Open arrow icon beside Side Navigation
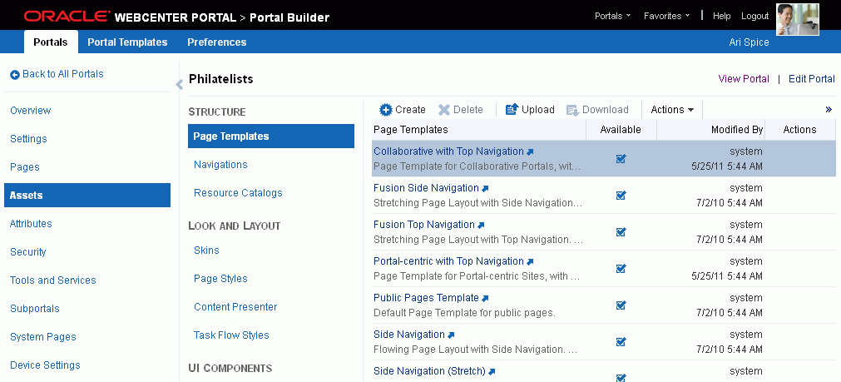This screenshot has height=382, width=841. pos(451,335)
